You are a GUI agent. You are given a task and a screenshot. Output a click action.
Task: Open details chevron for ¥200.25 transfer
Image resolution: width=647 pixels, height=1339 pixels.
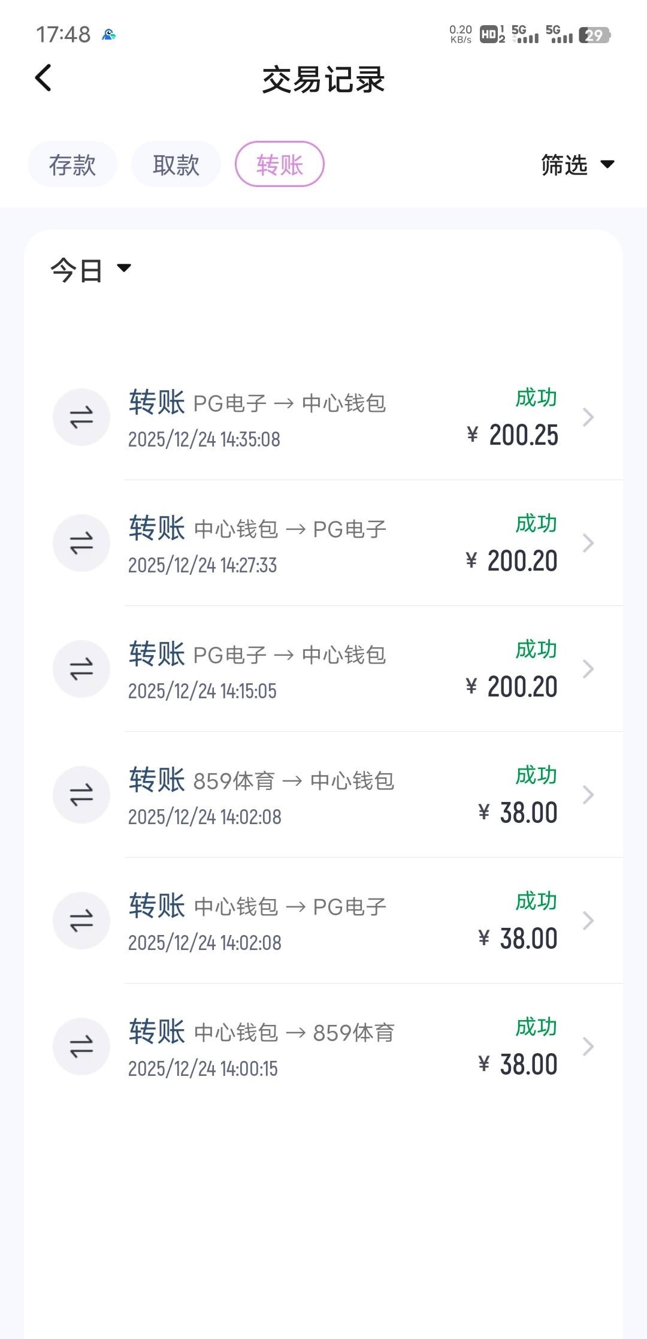click(x=588, y=417)
